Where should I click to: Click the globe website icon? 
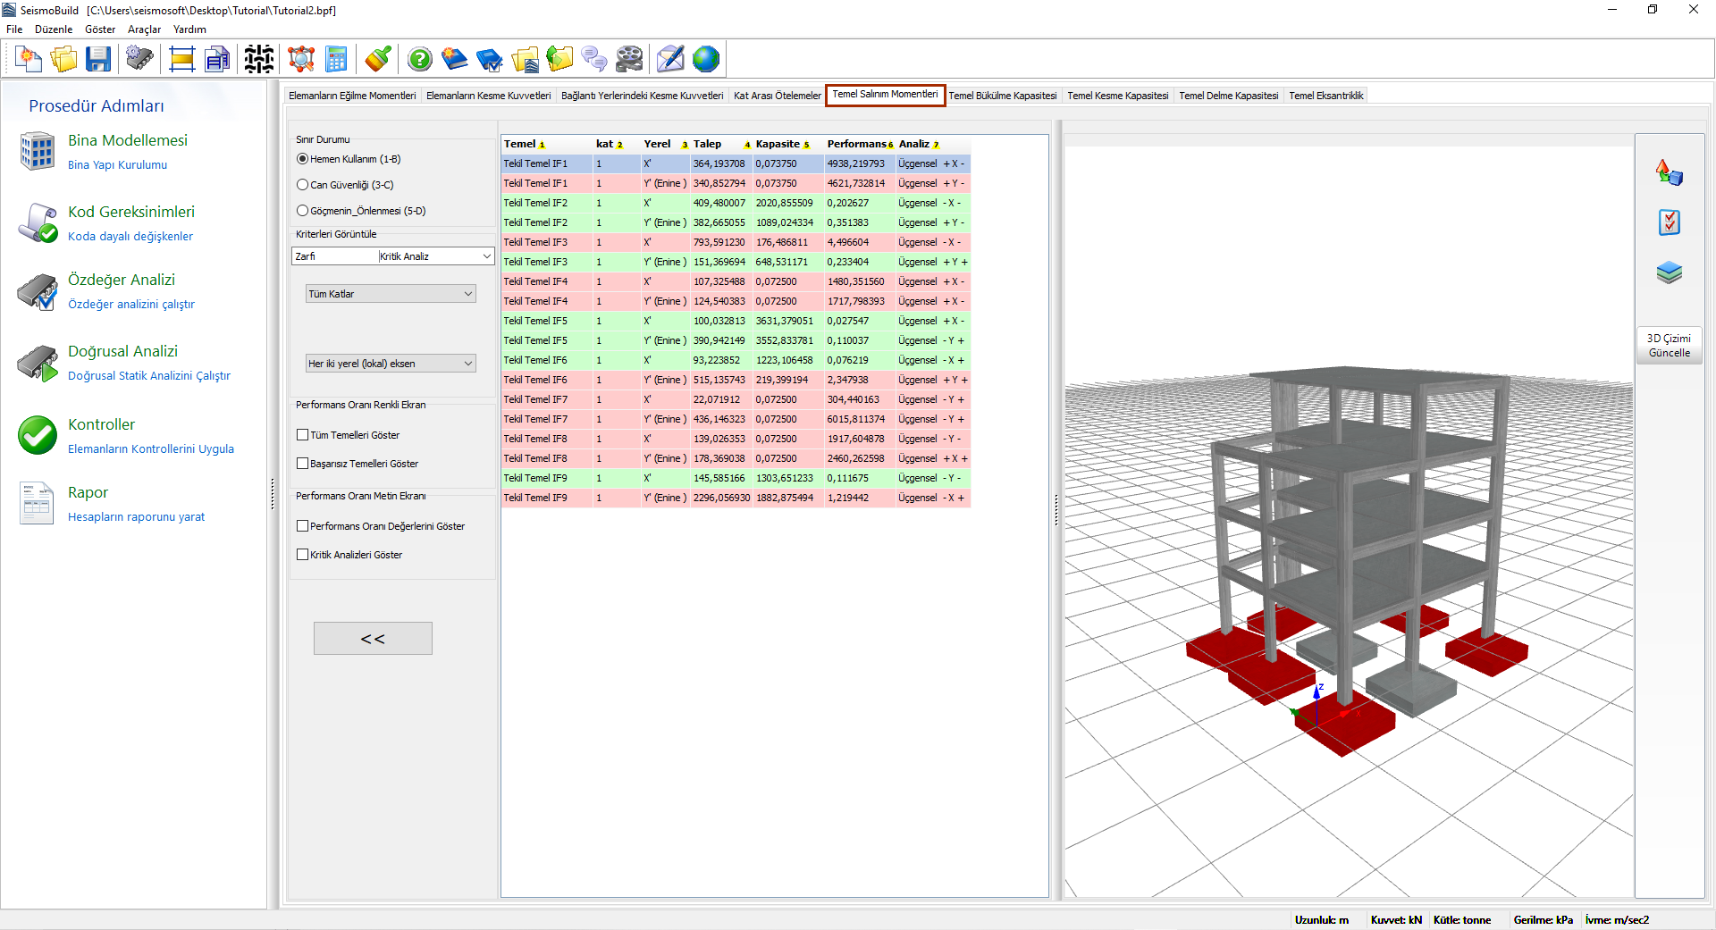point(705,60)
